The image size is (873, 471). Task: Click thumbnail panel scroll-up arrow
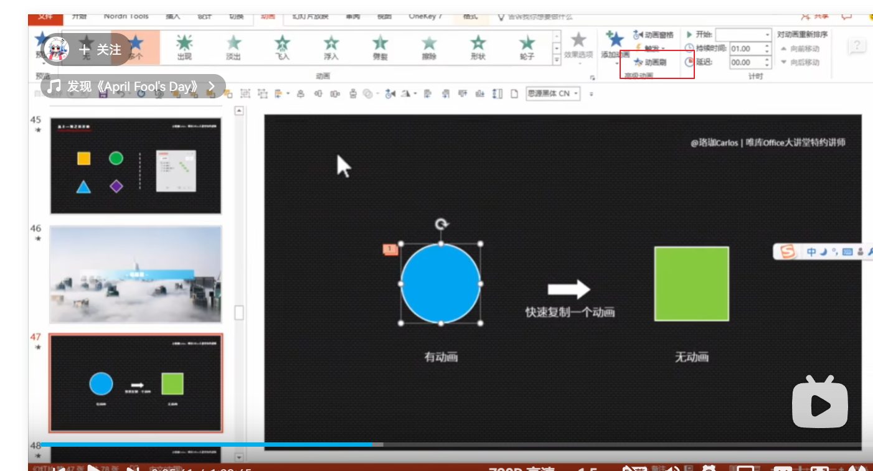(x=238, y=111)
